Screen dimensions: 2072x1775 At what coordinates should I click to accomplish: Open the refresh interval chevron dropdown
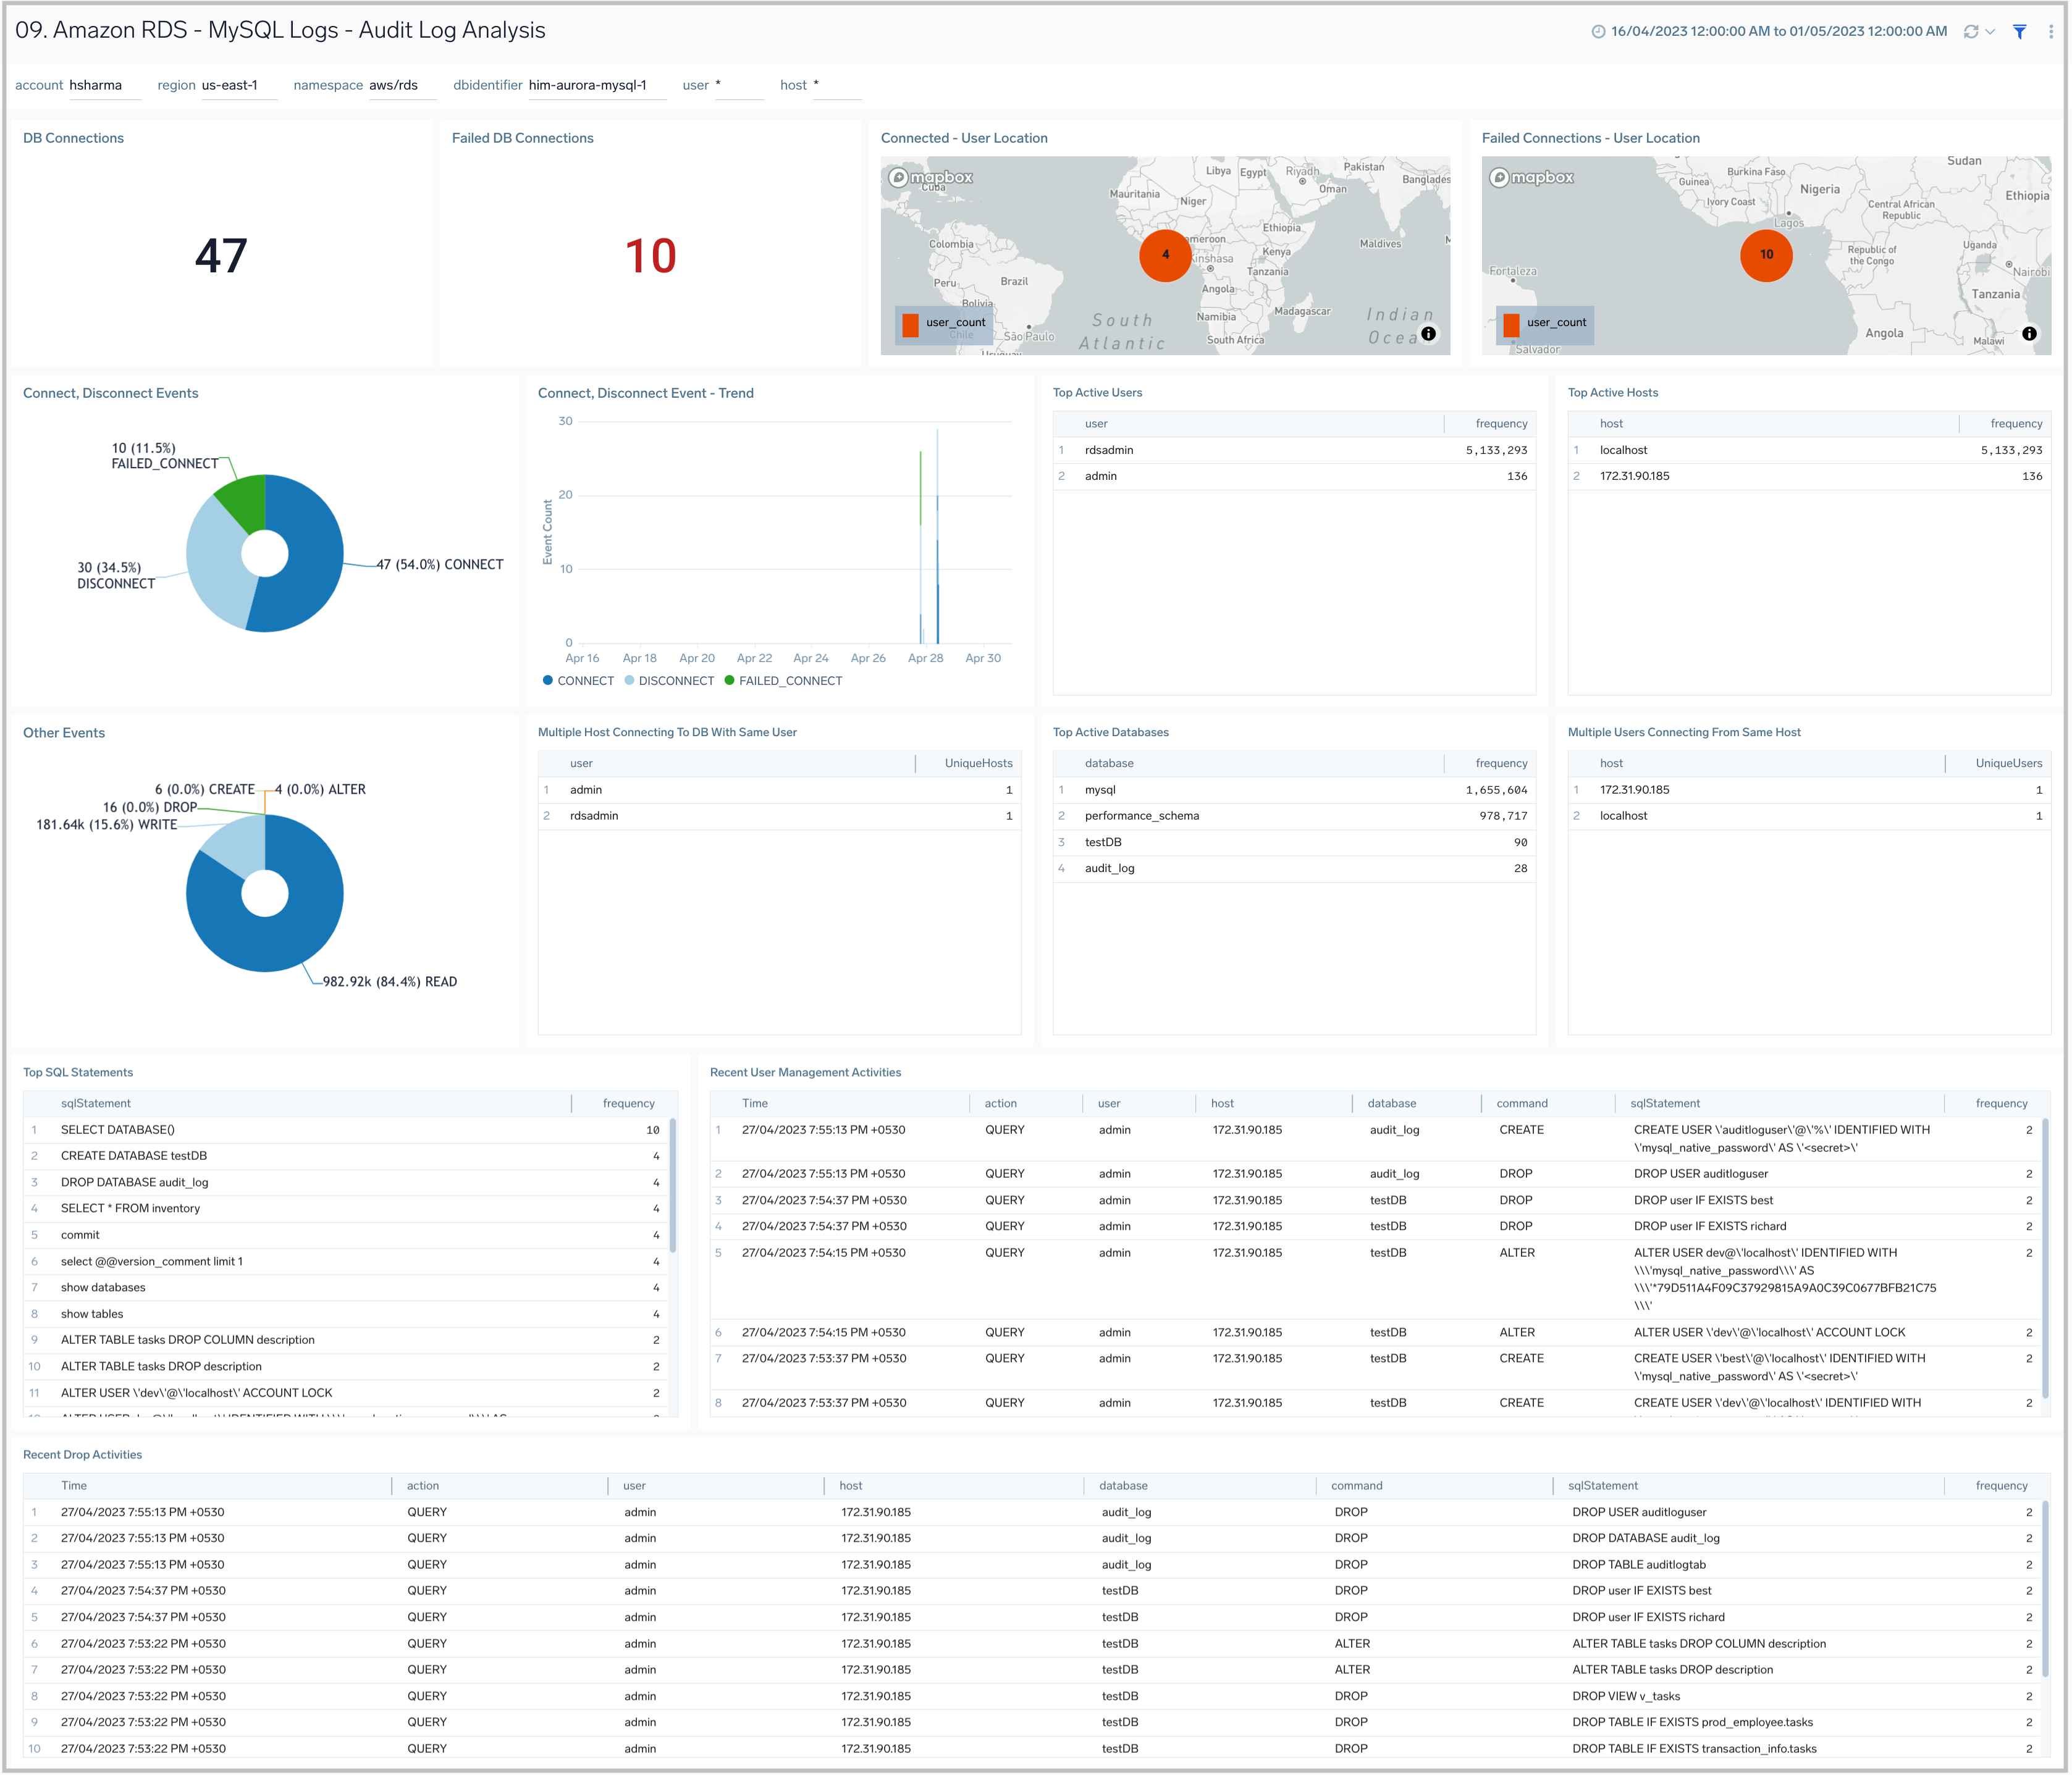[x=1989, y=31]
